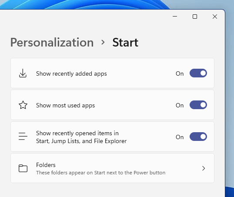This screenshot has width=234, height=197.
Task: Click the download icon beside recently added apps
Action: coord(23,73)
